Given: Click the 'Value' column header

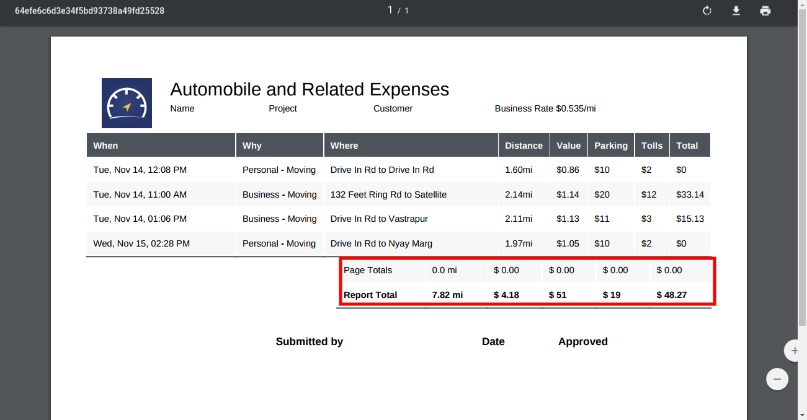Looking at the screenshot, I should click(569, 146).
